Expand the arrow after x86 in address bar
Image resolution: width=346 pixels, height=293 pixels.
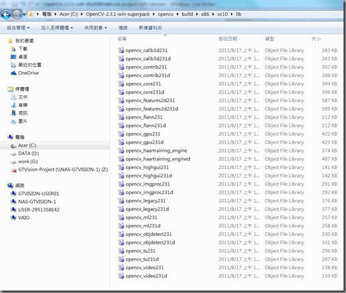click(x=213, y=14)
